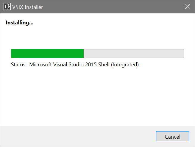Click the empty title bar area
The width and height of the screenshot is (195, 147).
pos(113,7)
